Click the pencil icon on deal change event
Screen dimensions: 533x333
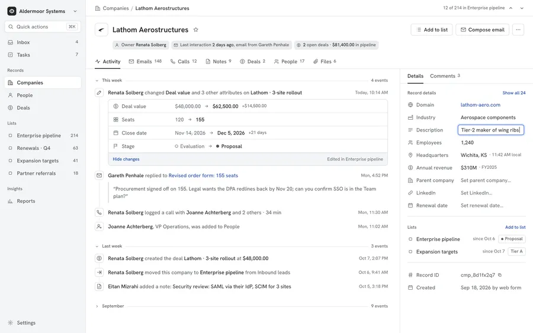coord(99,92)
